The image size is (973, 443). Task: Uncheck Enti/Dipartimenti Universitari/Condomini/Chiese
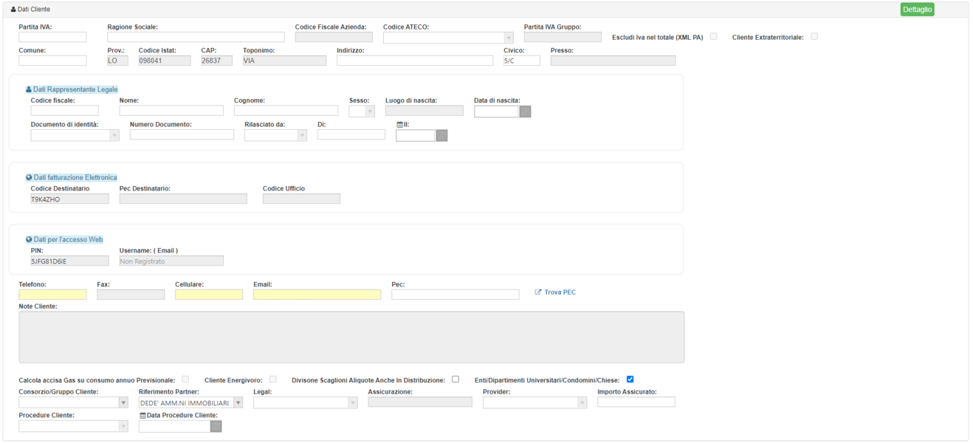coord(630,380)
